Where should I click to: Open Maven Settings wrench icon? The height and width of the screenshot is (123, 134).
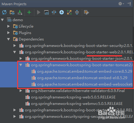pyautogui.click(x=86, y=12)
